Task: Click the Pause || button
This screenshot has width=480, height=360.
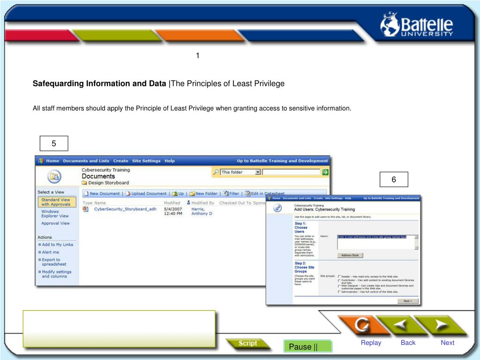Action: [x=308, y=346]
